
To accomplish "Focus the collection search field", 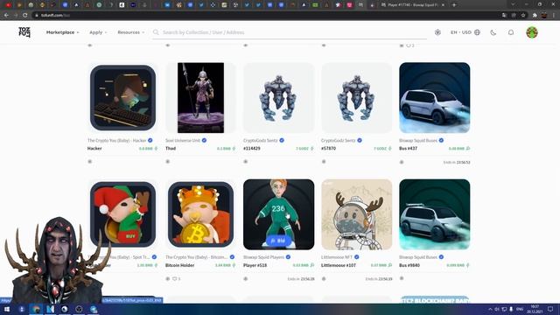I will (290, 32).
